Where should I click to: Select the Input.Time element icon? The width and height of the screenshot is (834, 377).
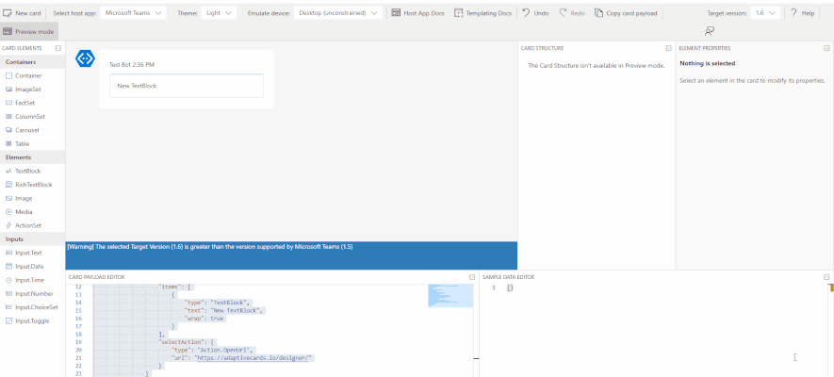tap(8, 280)
